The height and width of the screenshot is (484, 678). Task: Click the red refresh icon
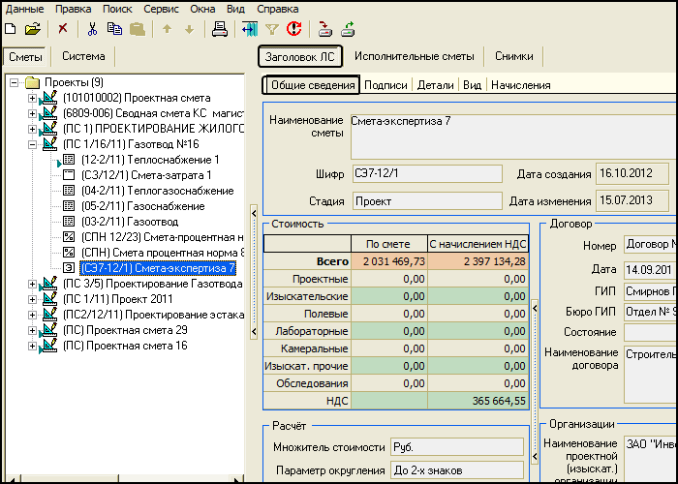293,29
